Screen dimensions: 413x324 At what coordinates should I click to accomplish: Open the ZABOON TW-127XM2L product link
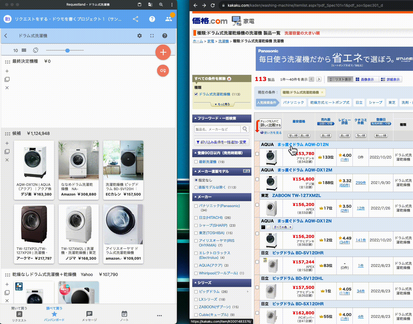pos(296,196)
